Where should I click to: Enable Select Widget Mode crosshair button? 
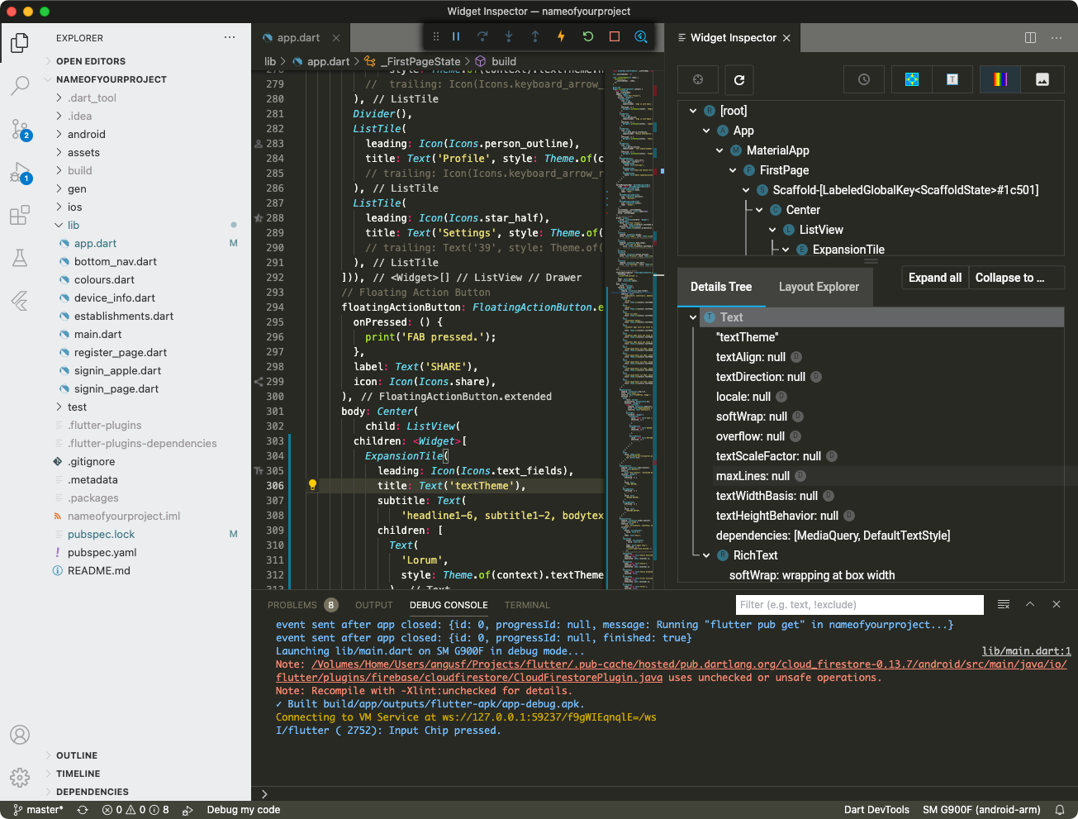[x=698, y=79]
